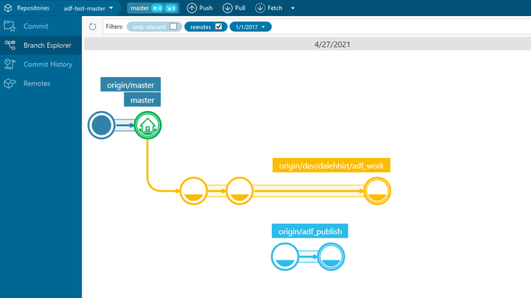
Task: Click the refresh icon beside Filters
Action: 93,27
